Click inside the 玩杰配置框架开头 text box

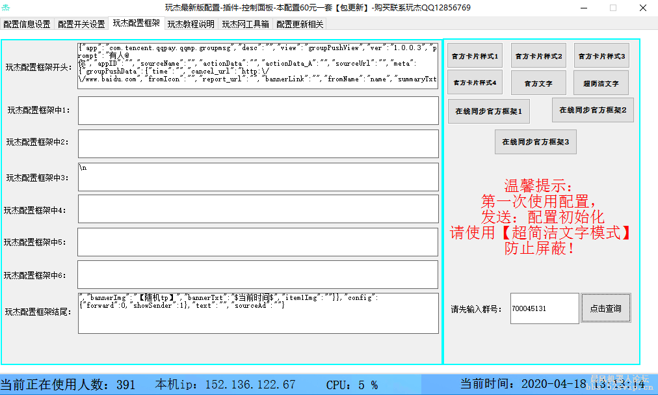click(257, 65)
